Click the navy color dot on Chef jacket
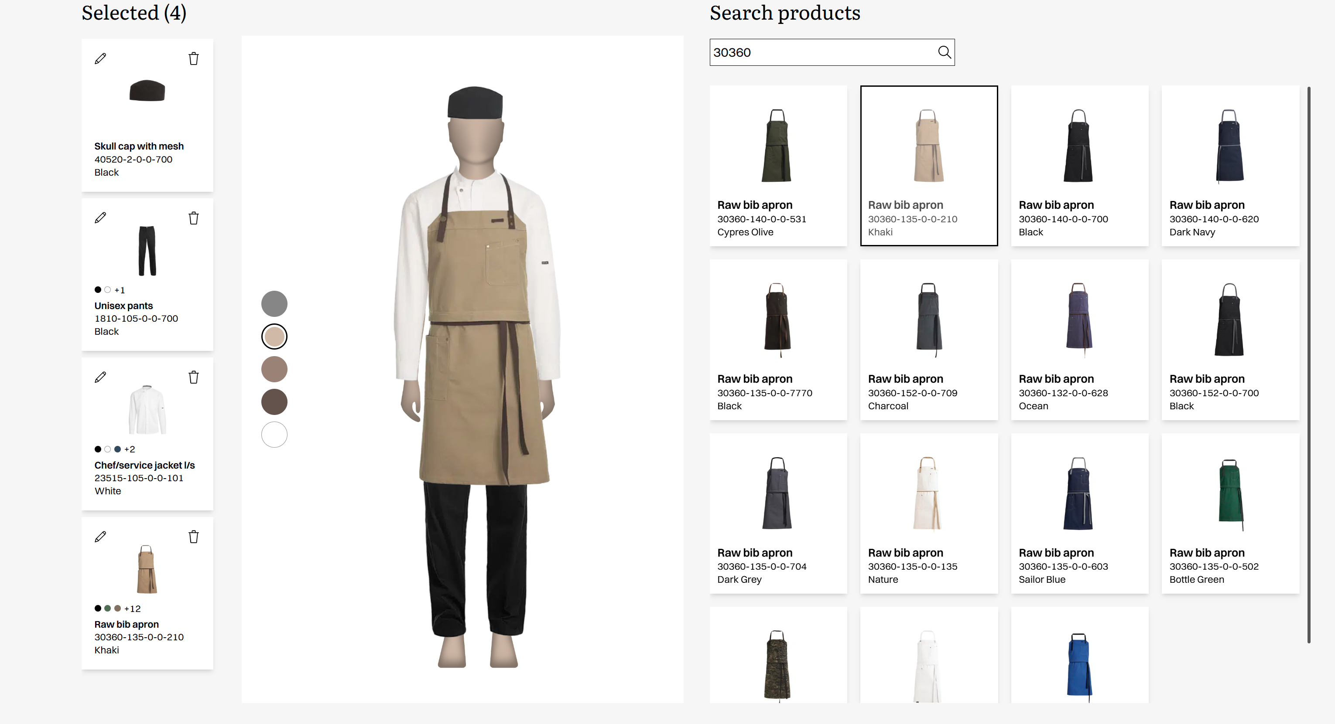Viewport: 1335px width, 724px height. tap(118, 449)
